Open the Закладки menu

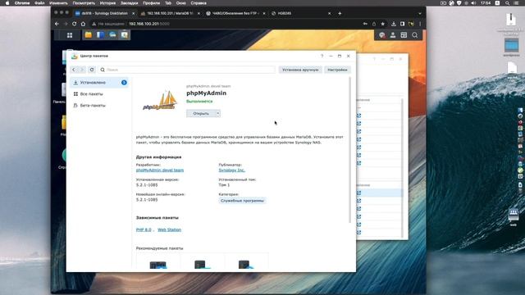129,3
